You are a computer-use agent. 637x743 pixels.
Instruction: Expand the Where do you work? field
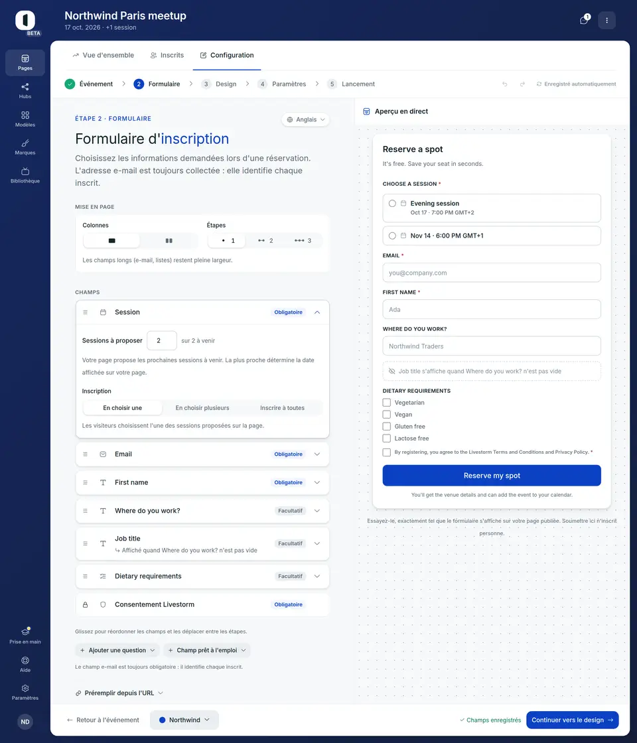point(317,511)
